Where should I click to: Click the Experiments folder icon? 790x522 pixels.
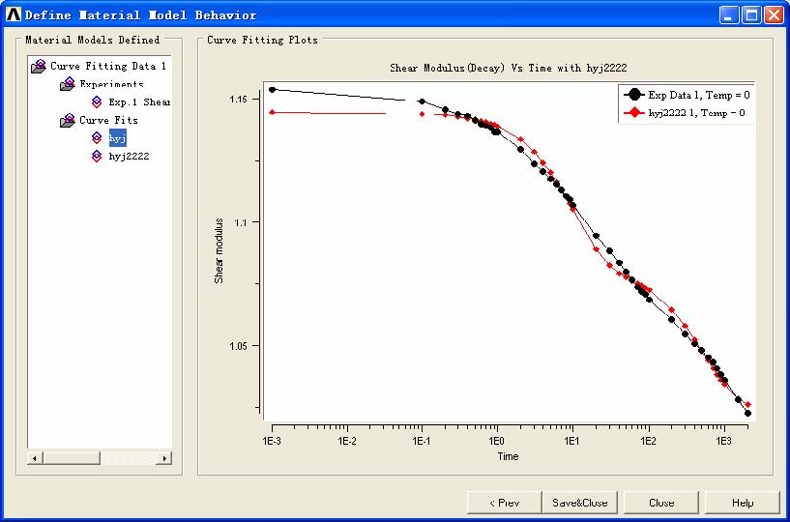pos(68,84)
